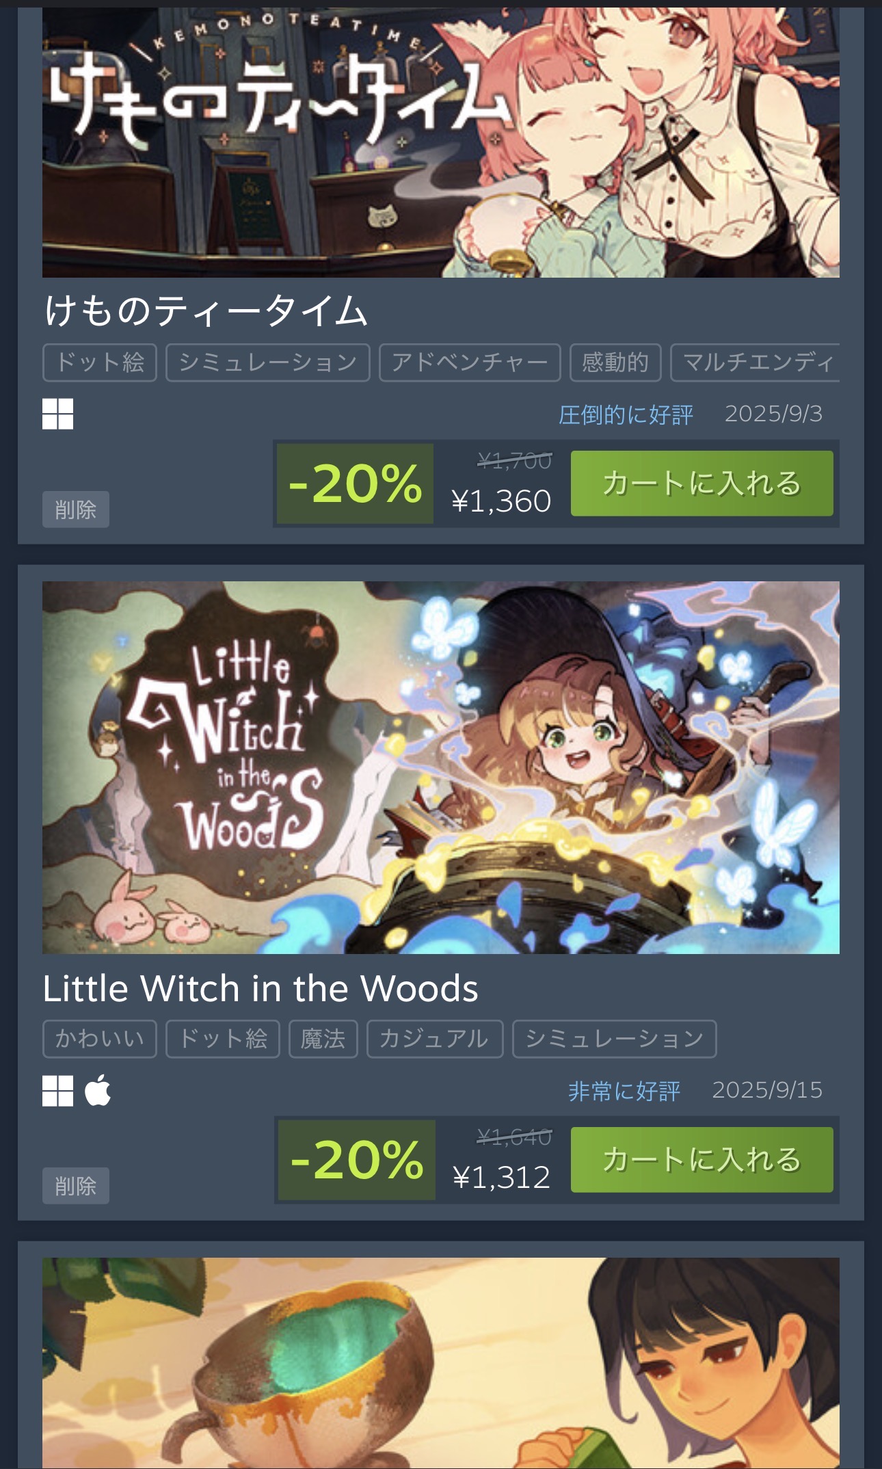Remove けものティータイム with the 削除 button
882x1469 pixels.
coord(76,509)
